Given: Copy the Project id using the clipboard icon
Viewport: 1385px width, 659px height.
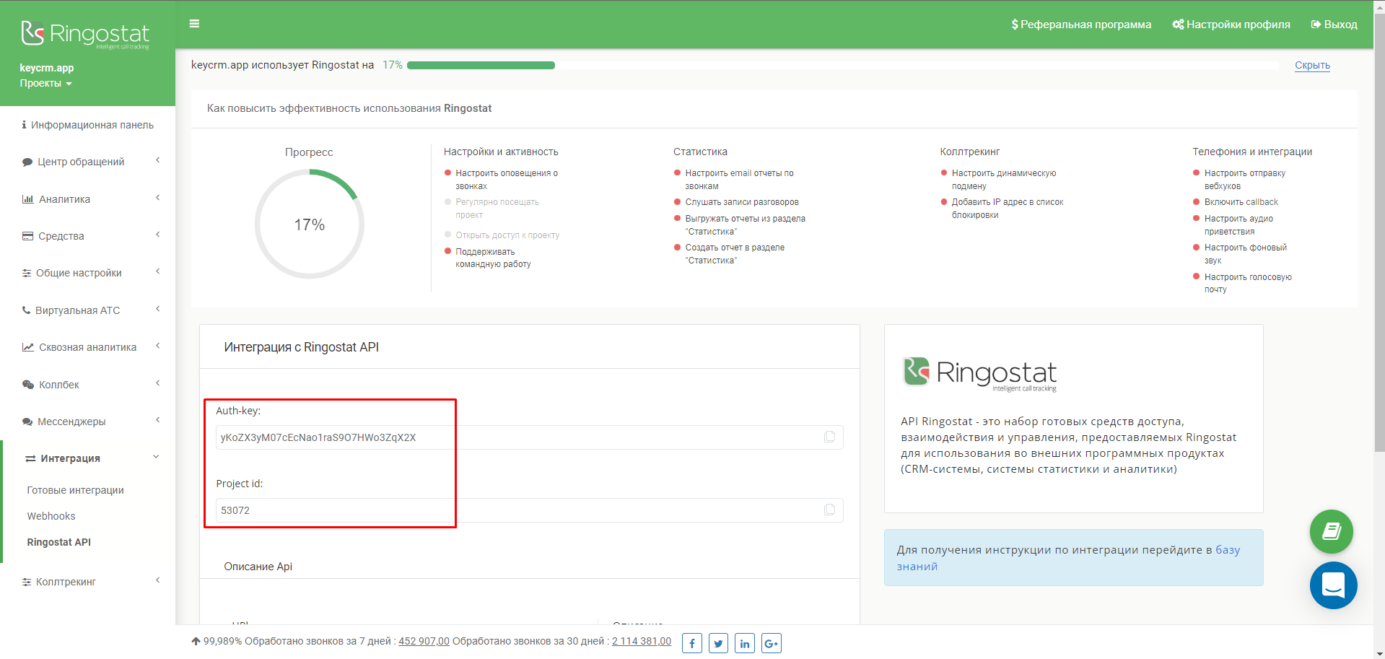Looking at the screenshot, I should (x=830, y=510).
